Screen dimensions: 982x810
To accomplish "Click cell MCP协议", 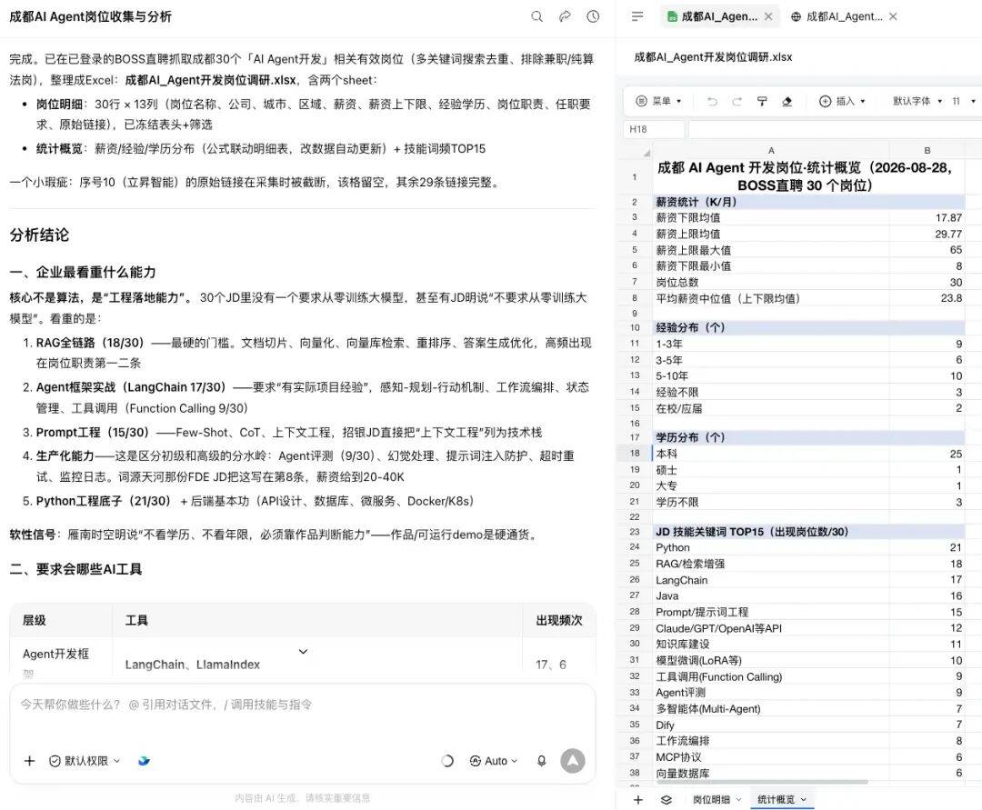I will [x=771, y=756].
